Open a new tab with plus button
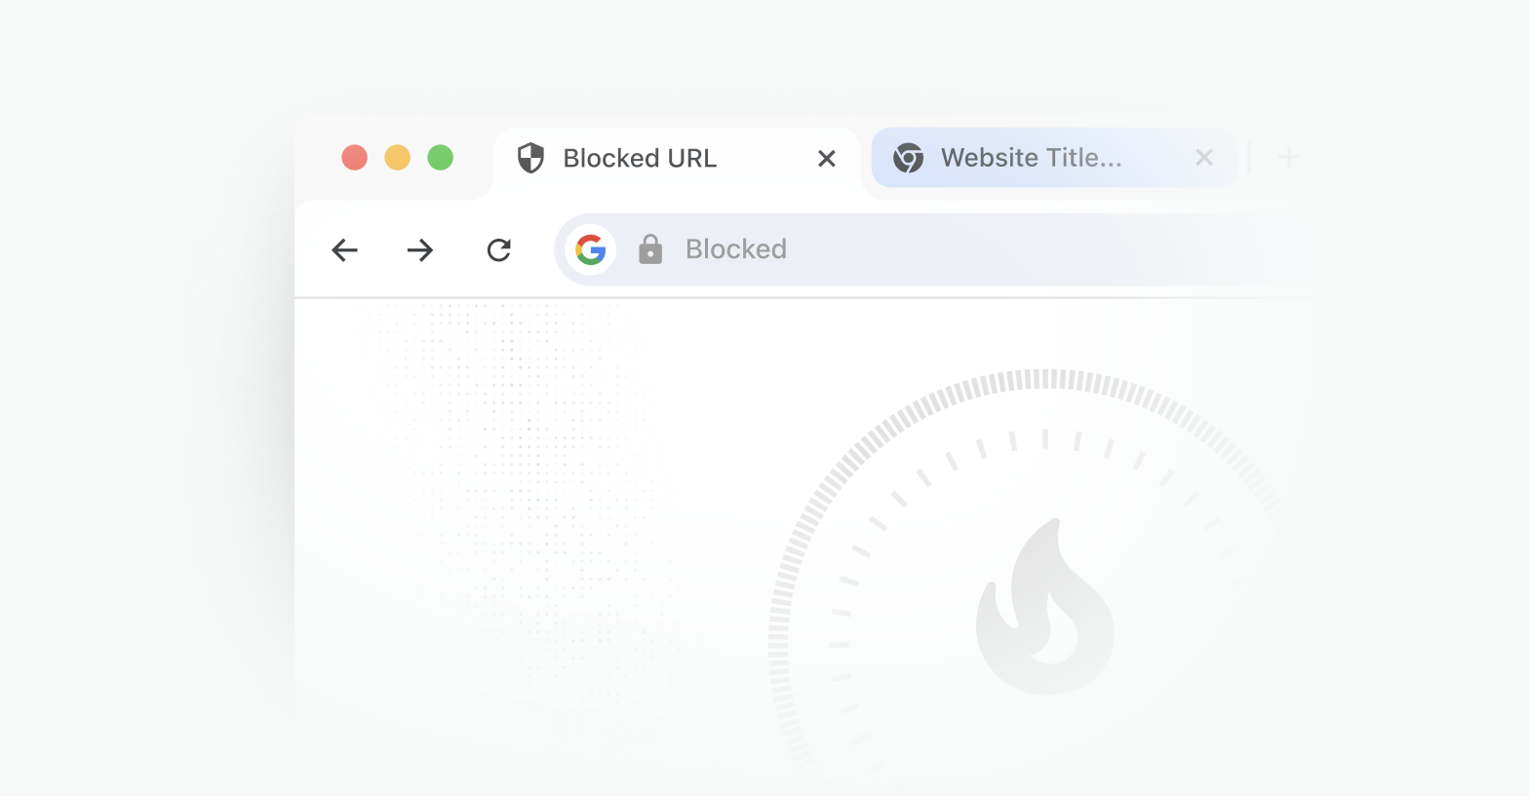1529x797 pixels. point(1288,157)
